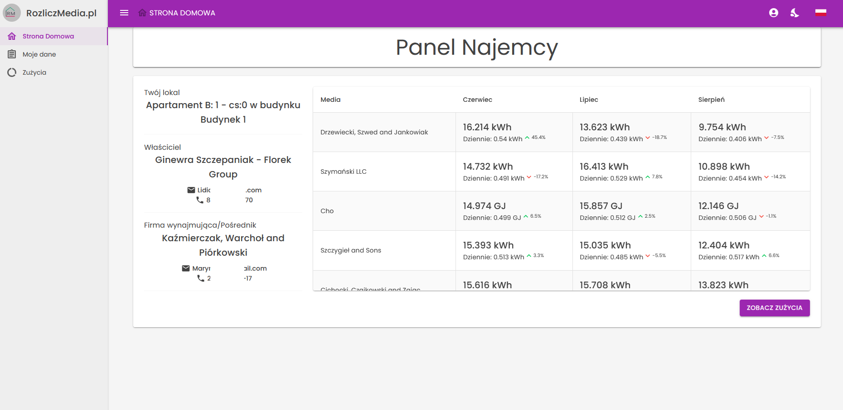Click the Zużycia circular chart icon

tap(12, 72)
